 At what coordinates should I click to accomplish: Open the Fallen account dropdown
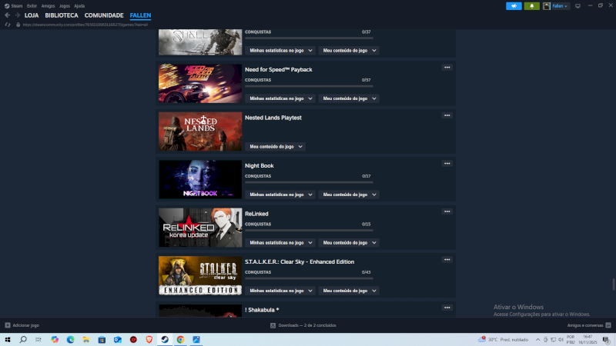tap(560, 6)
